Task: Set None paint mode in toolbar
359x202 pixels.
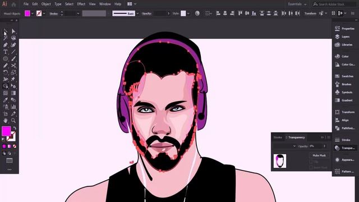Action: click(x=15, y=146)
